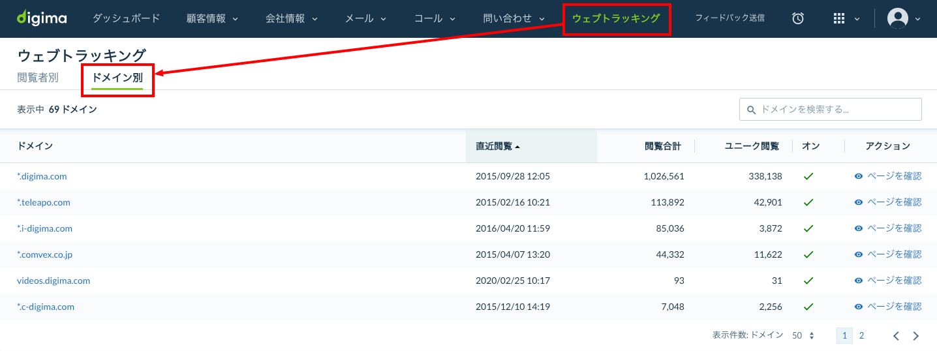Click ページを確認 for *.comvex.co.jp

pyautogui.click(x=894, y=254)
